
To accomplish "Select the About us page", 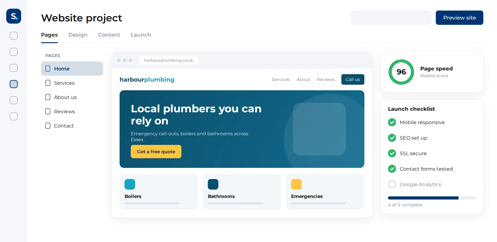I will pyautogui.click(x=72, y=97).
